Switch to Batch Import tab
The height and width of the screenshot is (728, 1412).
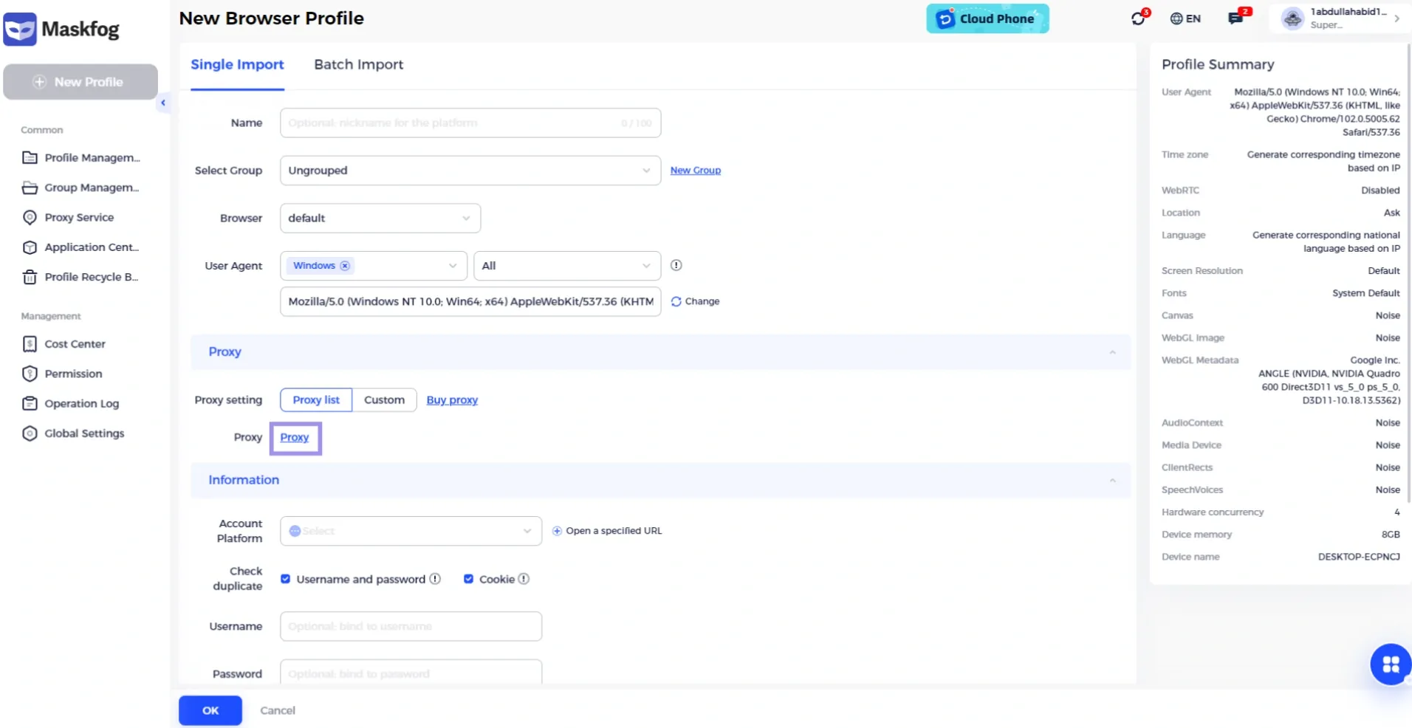358,64
